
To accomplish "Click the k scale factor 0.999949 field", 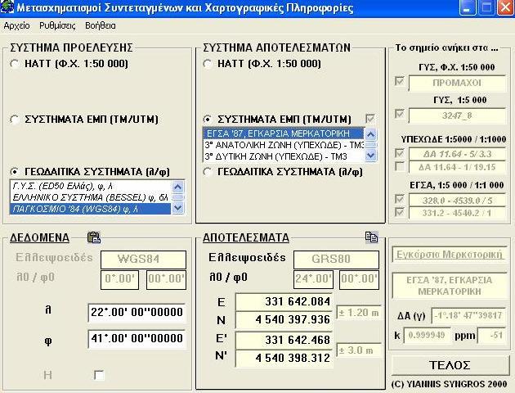I will (427, 336).
